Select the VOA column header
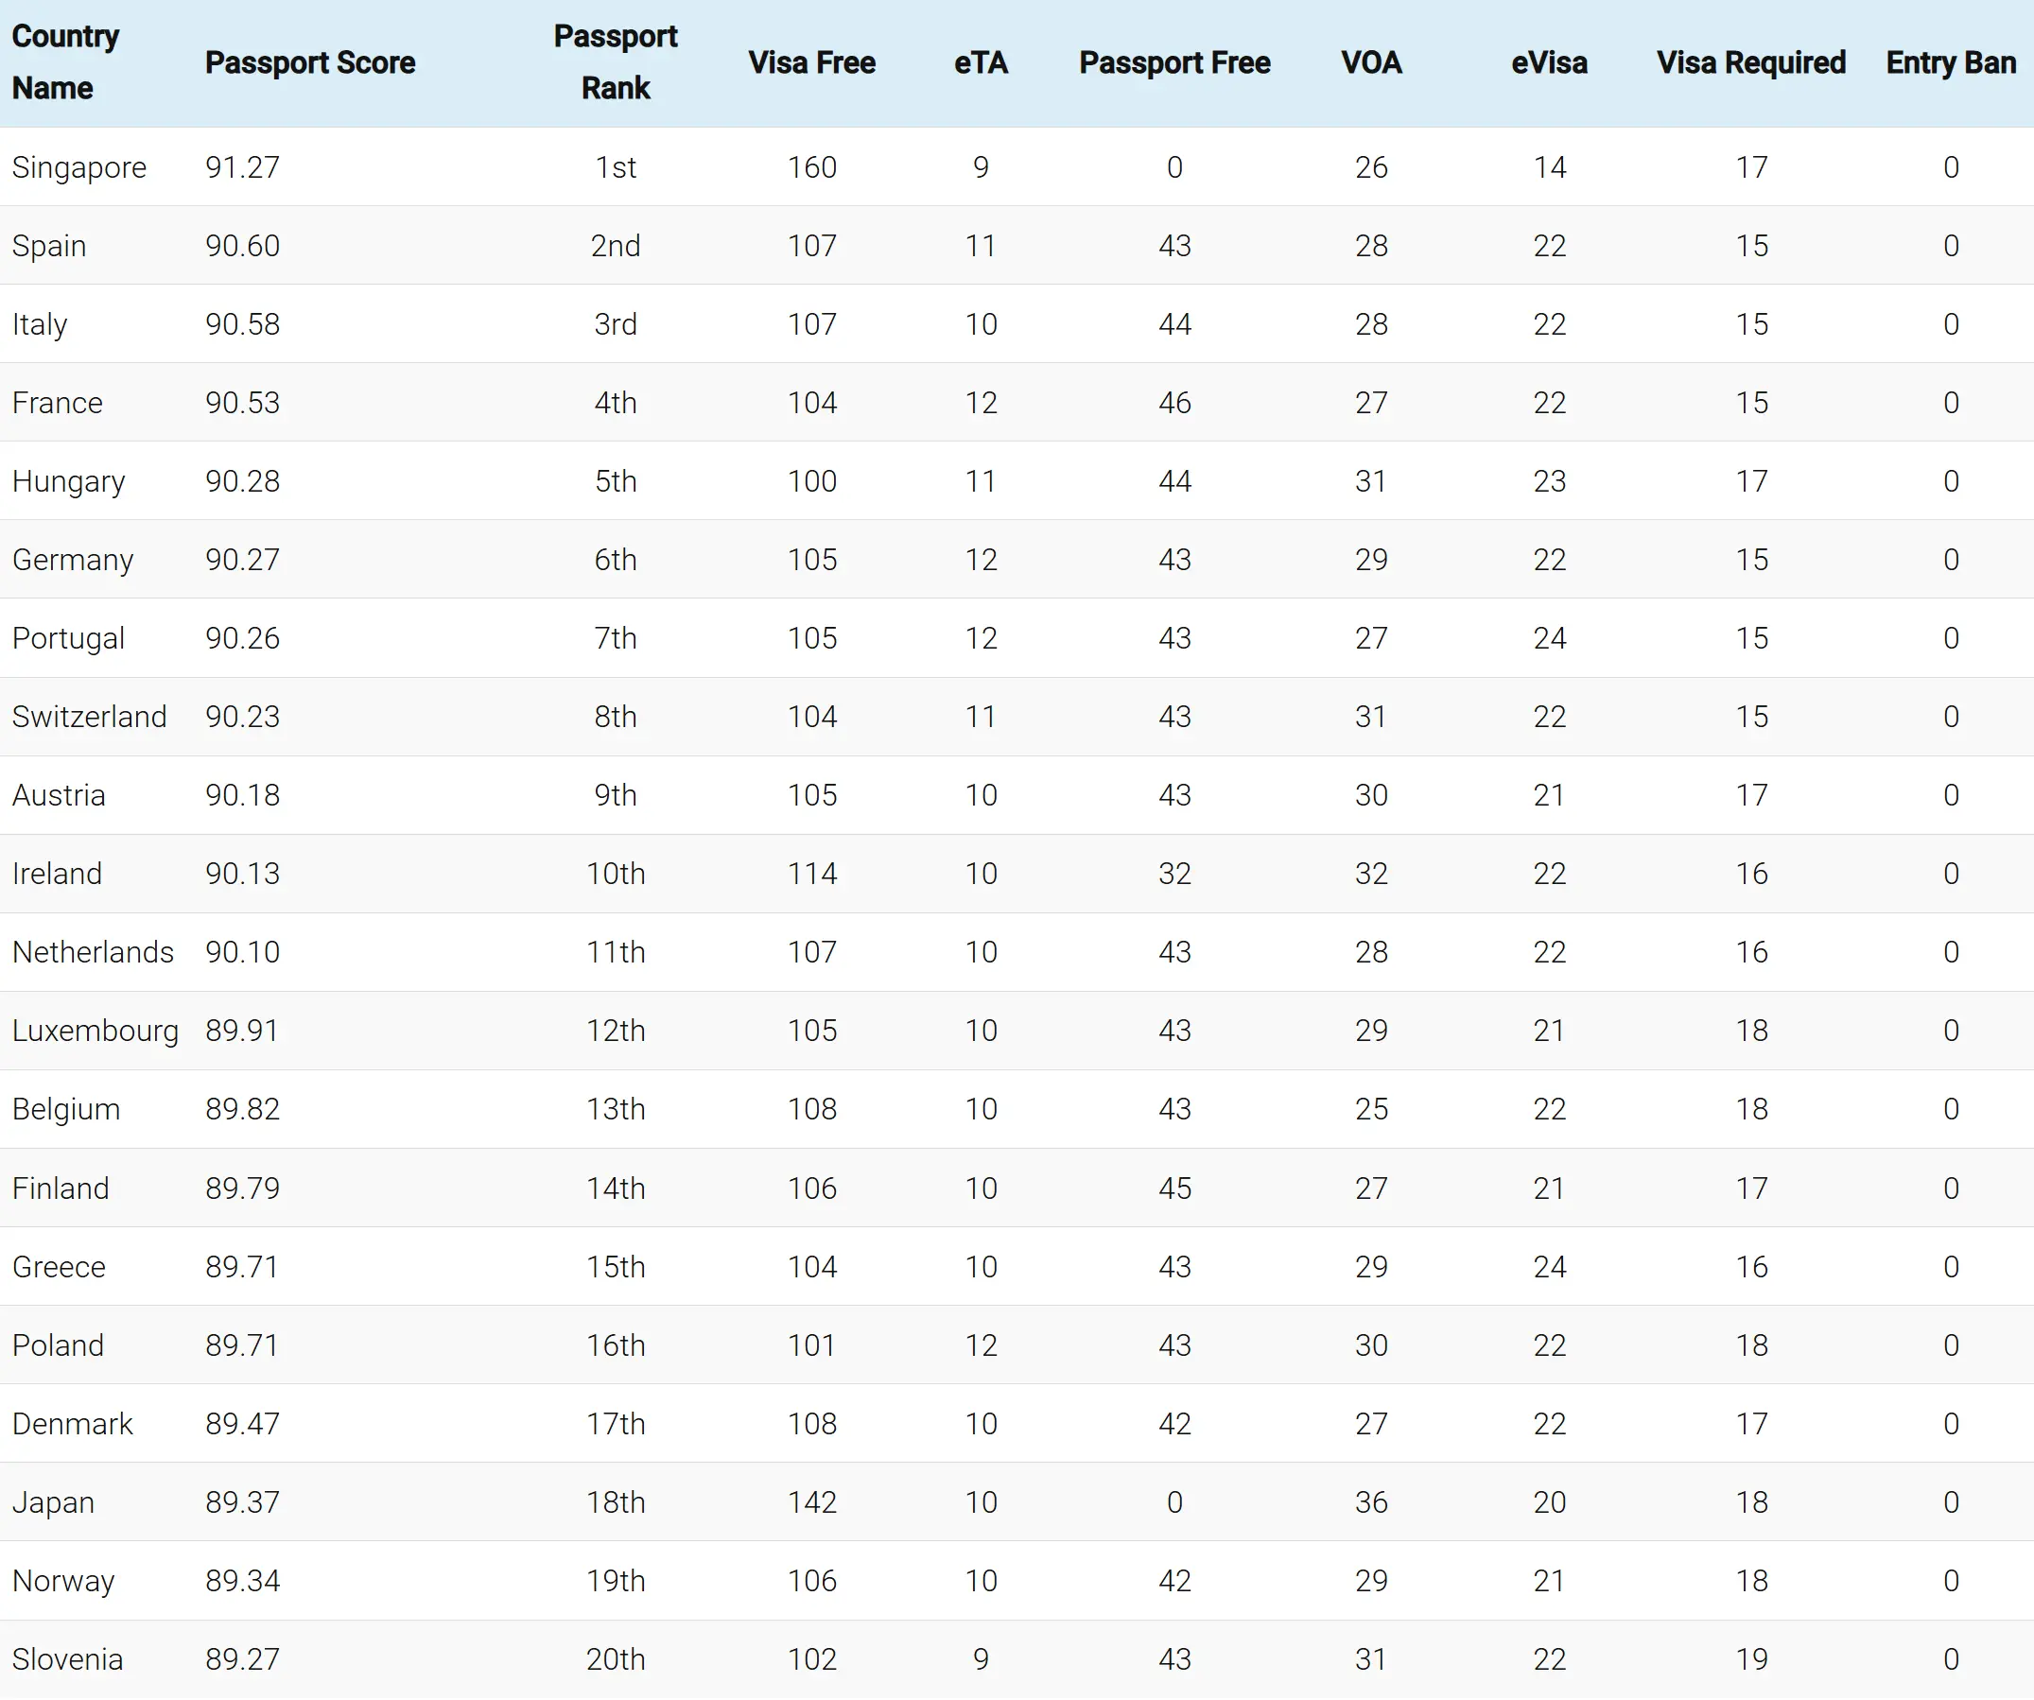This screenshot has height=1700, width=2034. [x=1370, y=63]
